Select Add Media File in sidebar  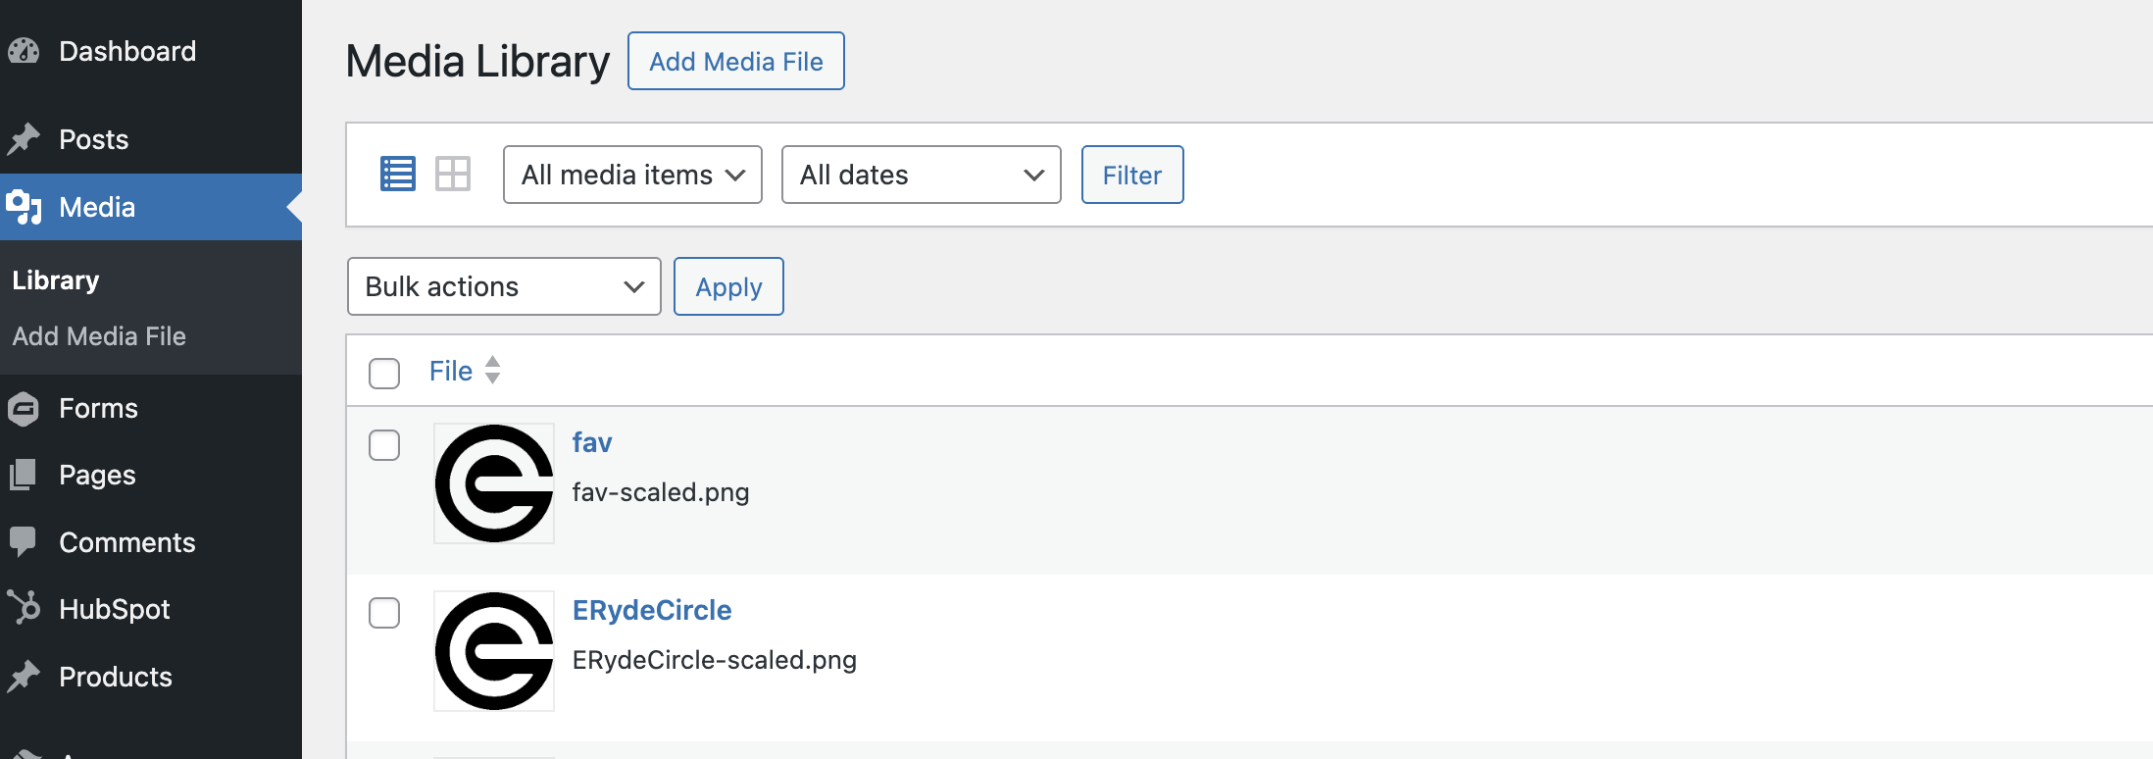point(98,335)
